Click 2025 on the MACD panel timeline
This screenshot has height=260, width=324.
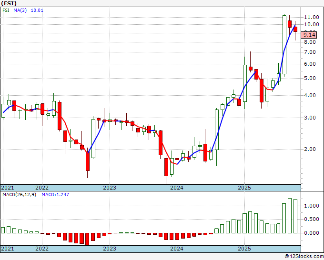244,249
